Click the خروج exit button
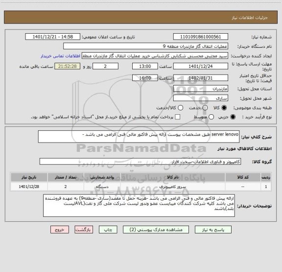This screenshot has width=282, height=272. (60, 230)
